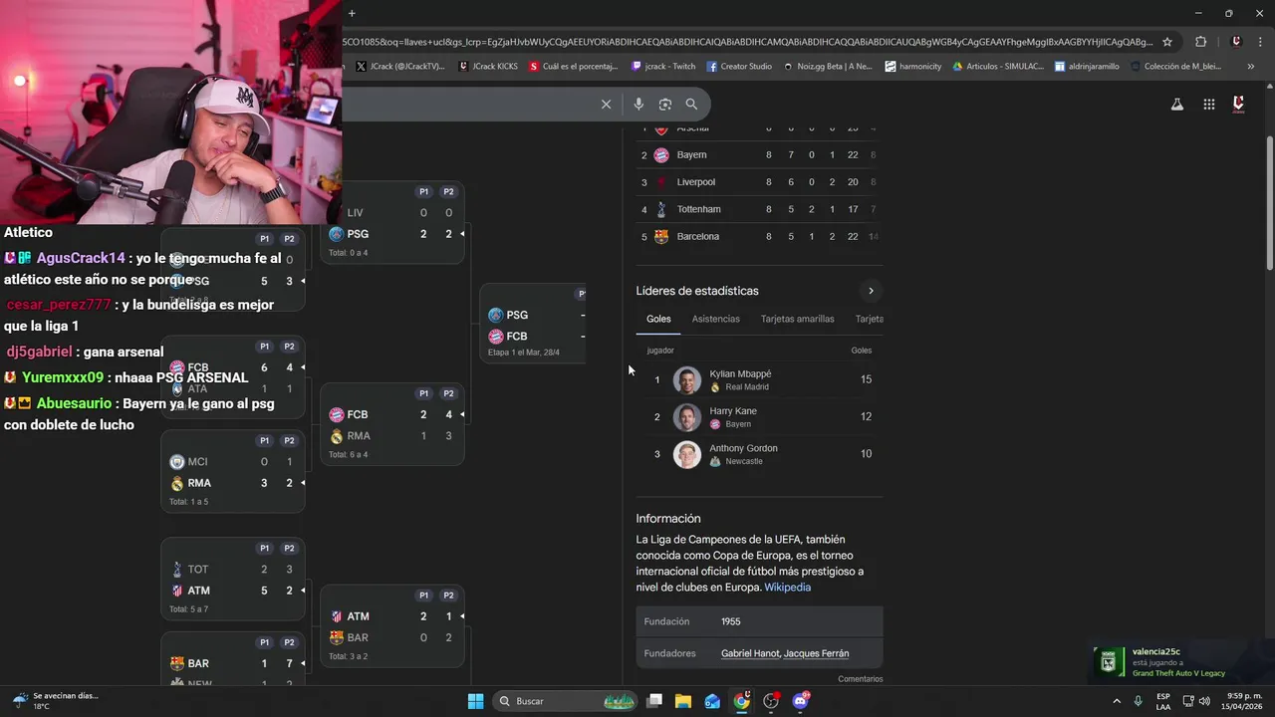Open the 'Cuál es el porcentaj...' bookmark
Viewport: 1275px width, 717px height.
pyautogui.click(x=573, y=67)
